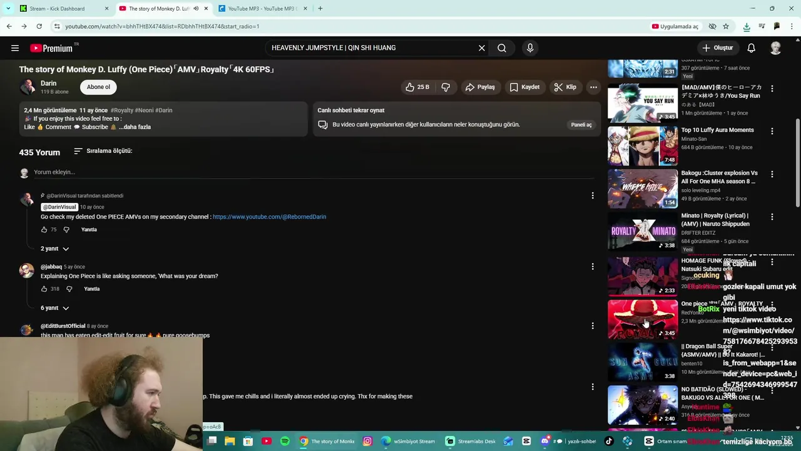Clear the search box with the X
The image size is (801, 451).
pos(482,48)
